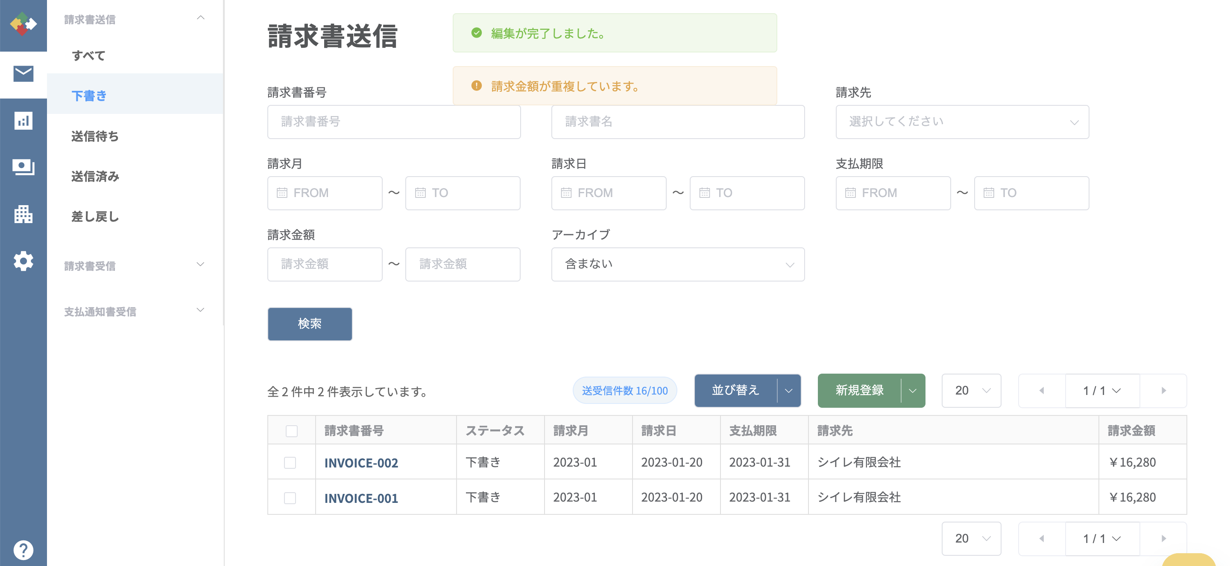
Task: Open the 新規登録 dropdown arrow
Action: (x=913, y=391)
